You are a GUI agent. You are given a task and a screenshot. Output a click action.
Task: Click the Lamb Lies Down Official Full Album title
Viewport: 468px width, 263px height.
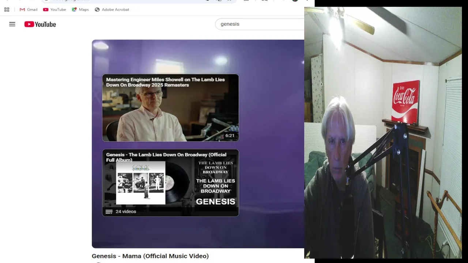[166, 157]
